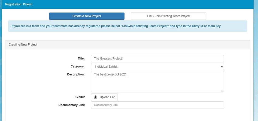
Task: Click the Exhibit field label
Action: 80,97
